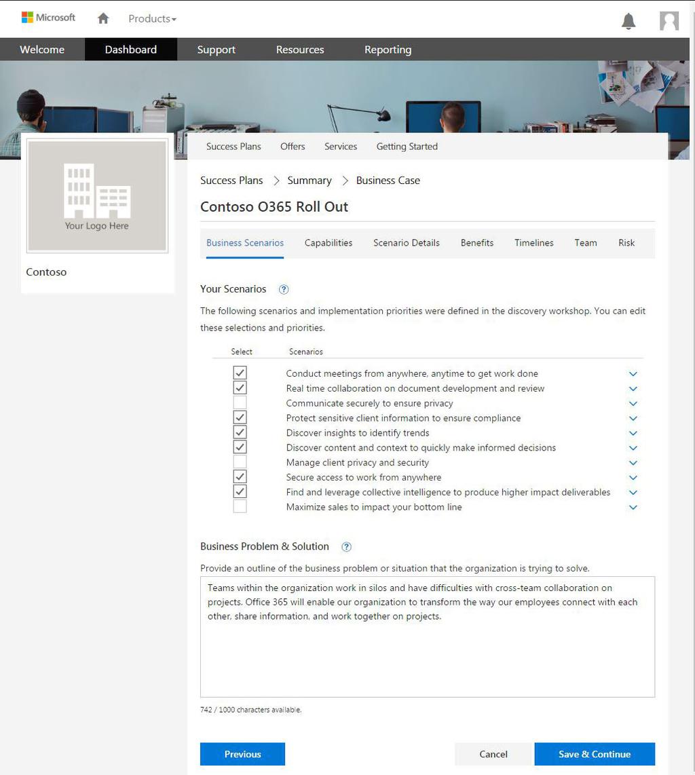Open the Support nav item
695x775 pixels.
pyautogui.click(x=216, y=50)
